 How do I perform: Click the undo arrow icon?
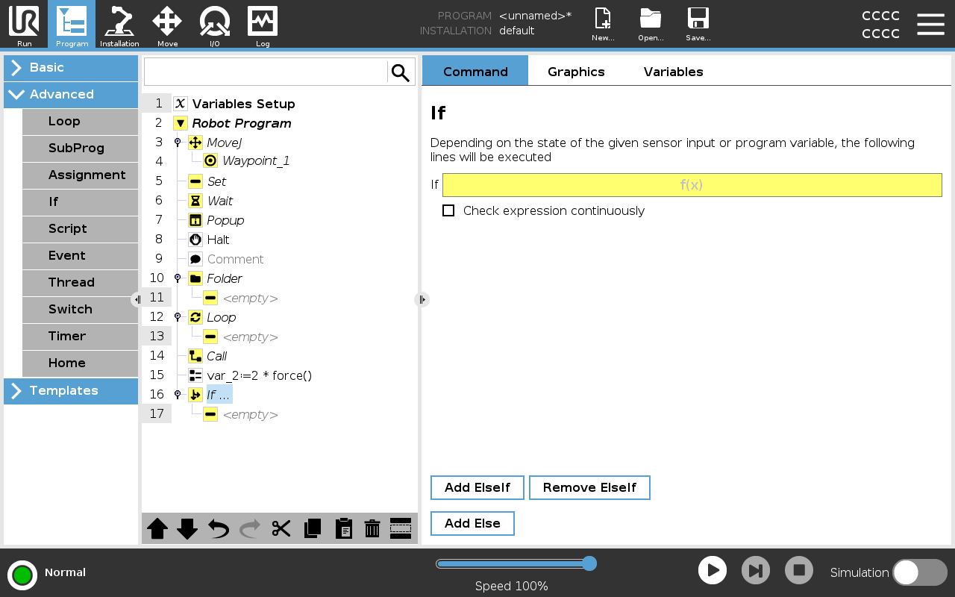(218, 528)
